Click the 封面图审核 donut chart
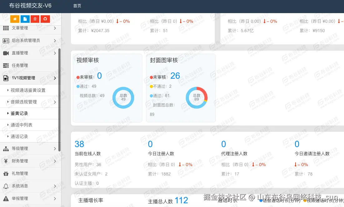 (197, 97)
